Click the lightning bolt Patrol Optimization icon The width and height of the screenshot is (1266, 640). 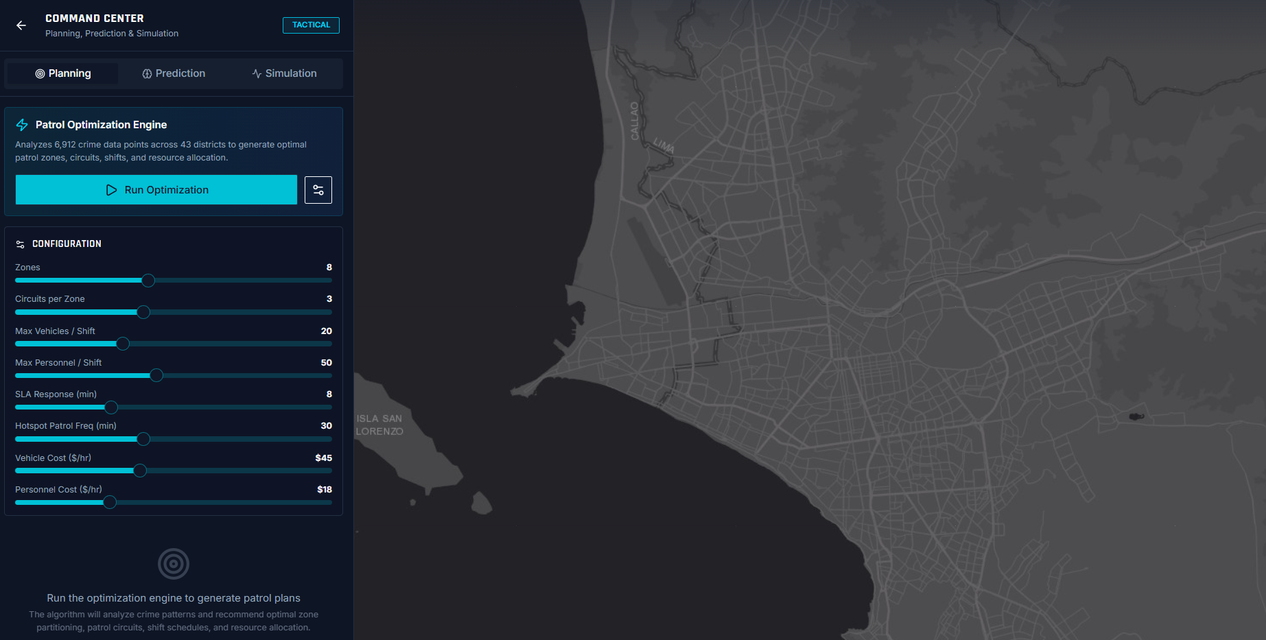click(22, 125)
